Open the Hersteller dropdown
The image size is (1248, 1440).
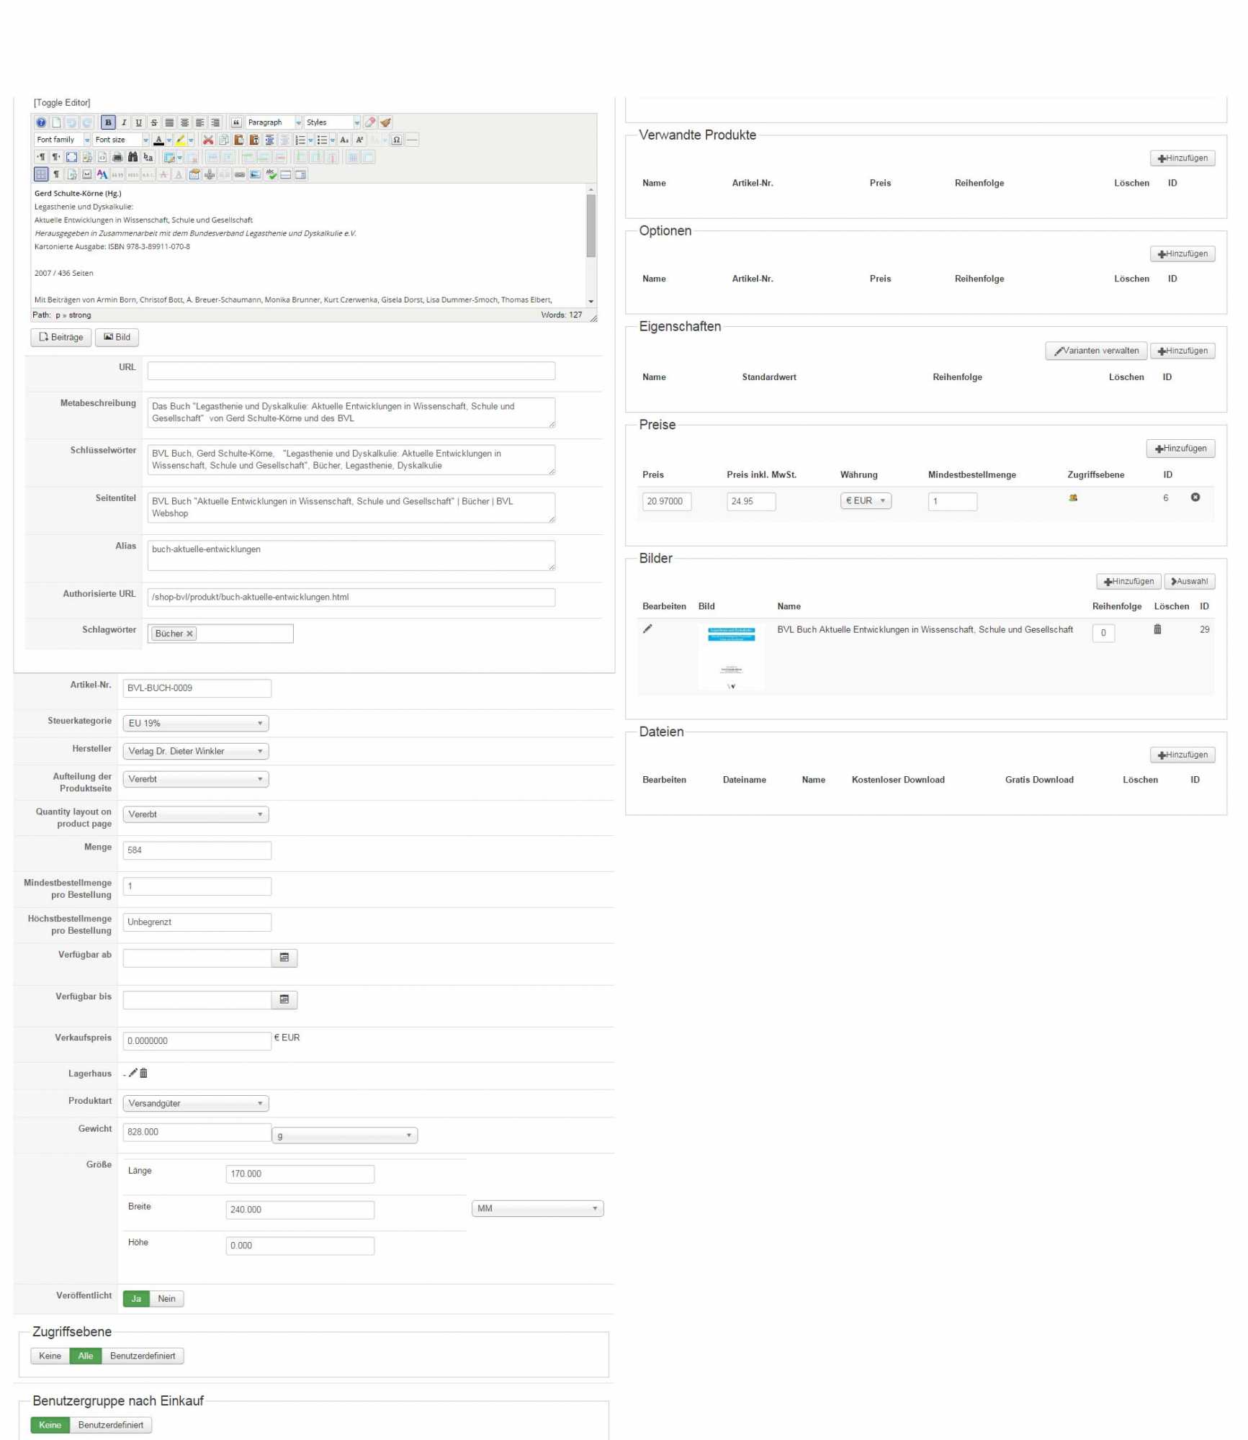coord(196,751)
